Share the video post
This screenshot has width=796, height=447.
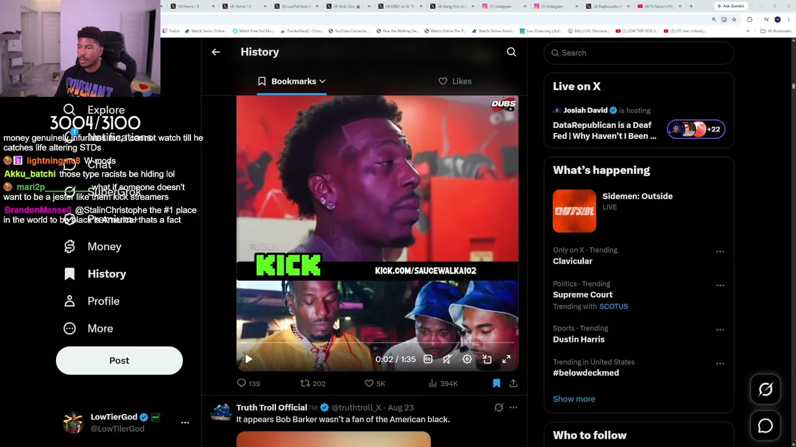[513, 384]
